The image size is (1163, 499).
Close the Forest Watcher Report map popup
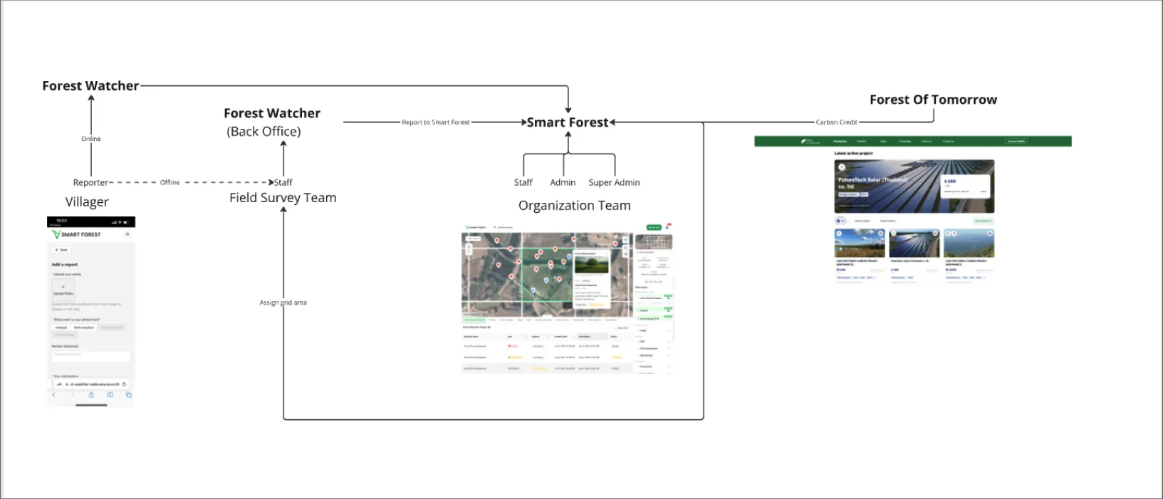(x=606, y=253)
